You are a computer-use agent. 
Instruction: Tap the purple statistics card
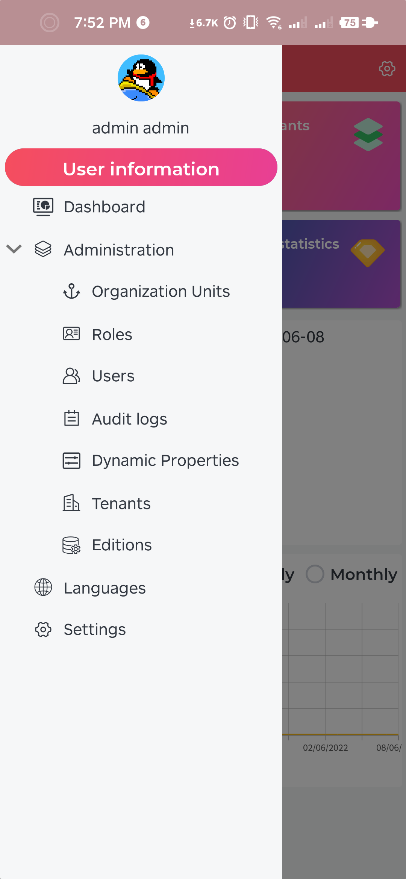341,264
